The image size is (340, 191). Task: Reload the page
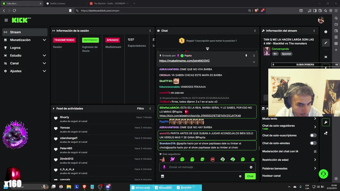[14, 11]
